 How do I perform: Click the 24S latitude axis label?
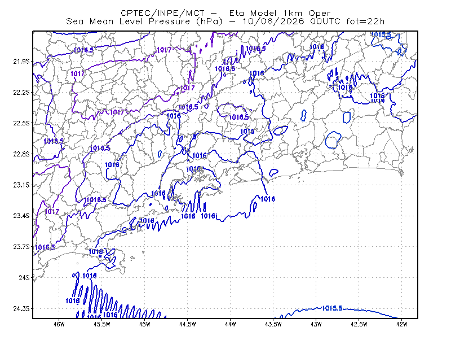point(24,277)
